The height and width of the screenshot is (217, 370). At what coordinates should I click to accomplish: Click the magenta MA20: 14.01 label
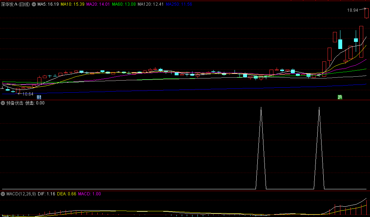[x=98, y=4]
